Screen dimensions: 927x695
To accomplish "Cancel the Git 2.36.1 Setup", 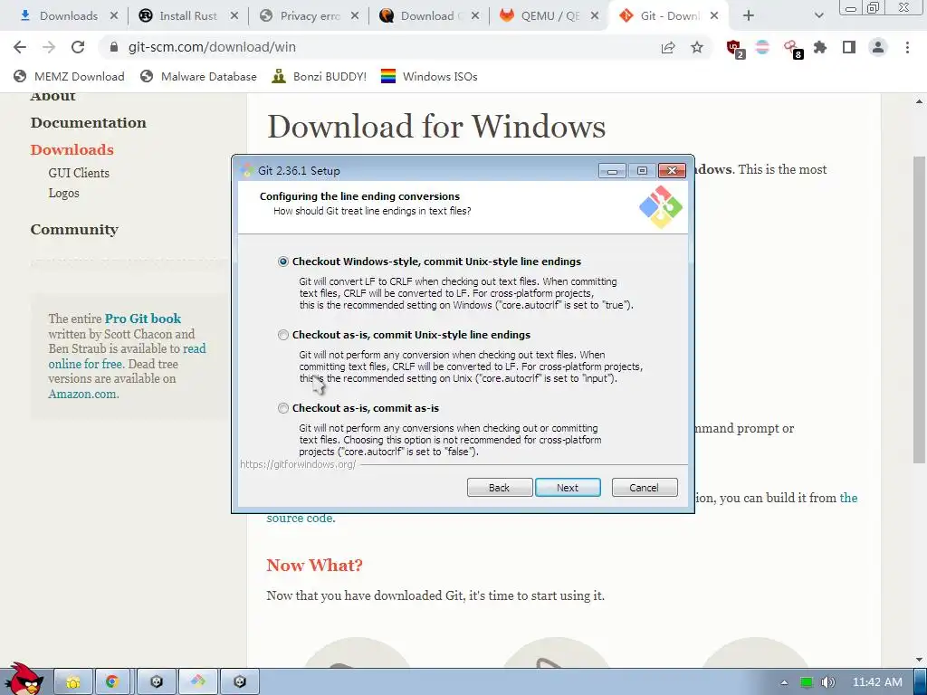I will coord(645,488).
